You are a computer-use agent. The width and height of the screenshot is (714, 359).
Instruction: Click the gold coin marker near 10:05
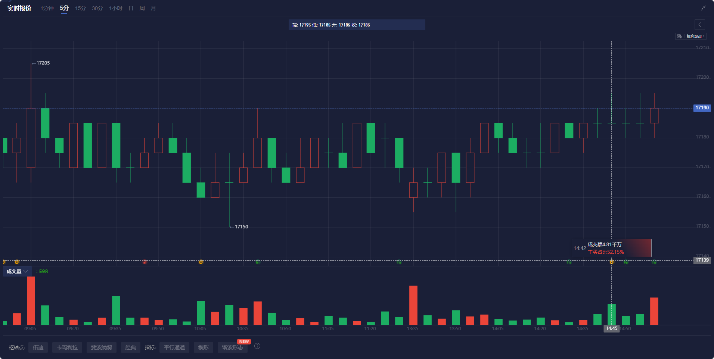point(201,262)
